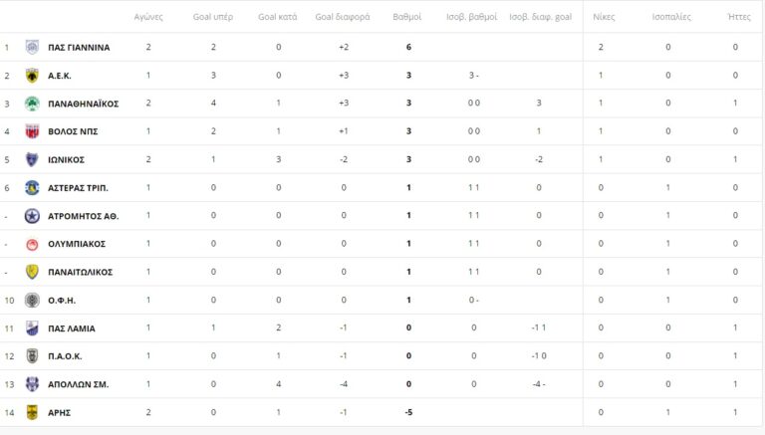
Task: Open the ΠΑΣ ΛΑΜΙΑ team name link
Action: (x=72, y=328)
